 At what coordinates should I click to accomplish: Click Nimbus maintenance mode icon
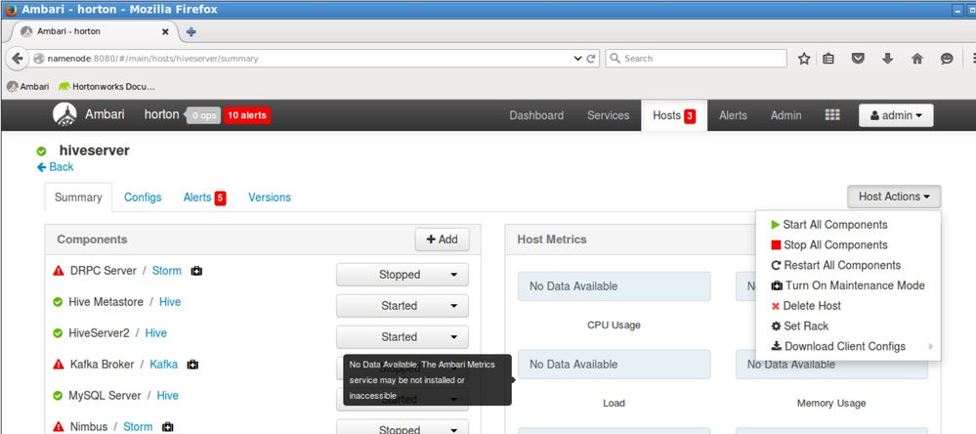(x=167, y=426)
